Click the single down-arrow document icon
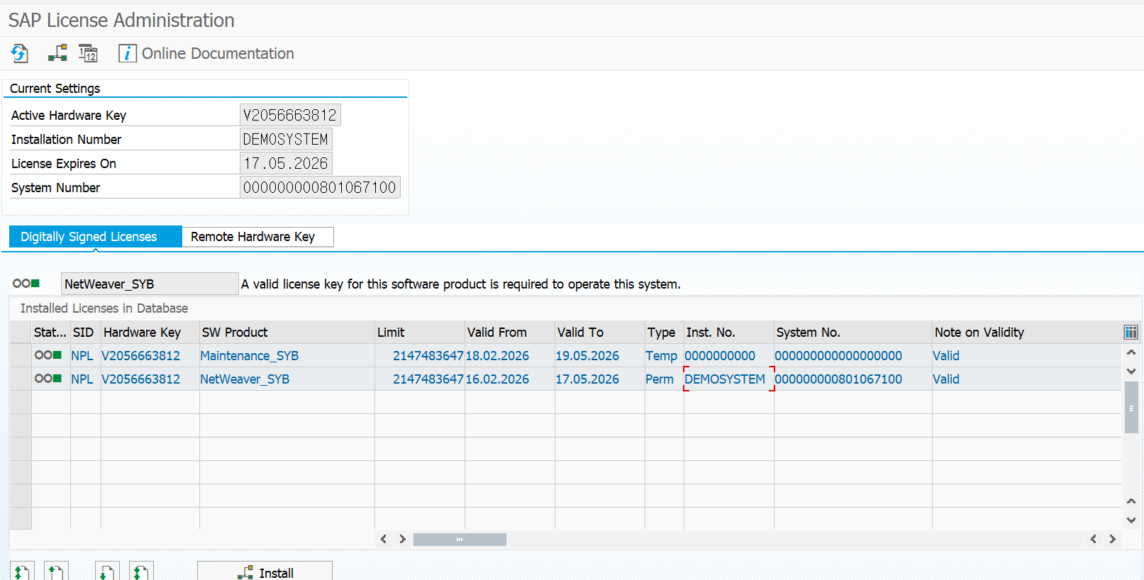 coord(107,571)
